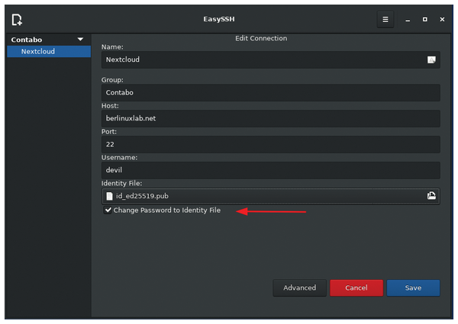
Task: Open the file chooser icon for Identity File
Action: [x=431, y=196]
